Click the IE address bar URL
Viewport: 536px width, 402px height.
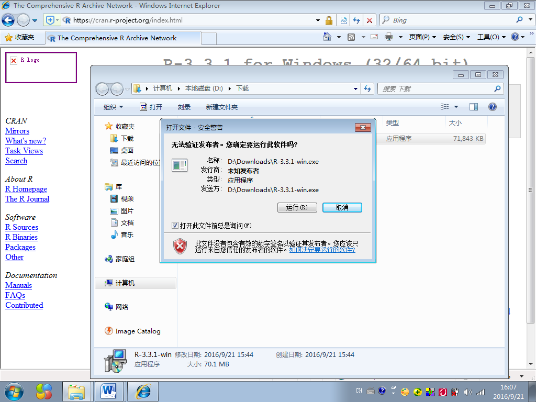click(x=128, y=20)
